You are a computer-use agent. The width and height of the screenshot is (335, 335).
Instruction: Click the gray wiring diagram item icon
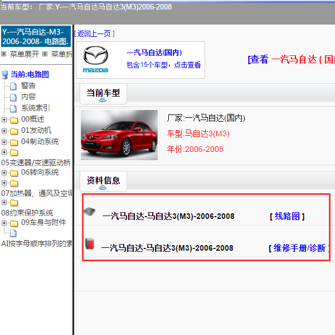point(90,212)
